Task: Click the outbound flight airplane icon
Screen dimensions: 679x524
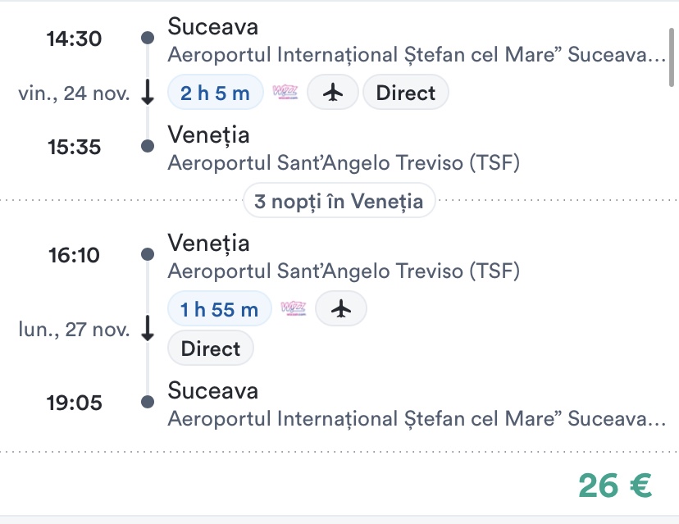Action: click(x=333, y=93)
